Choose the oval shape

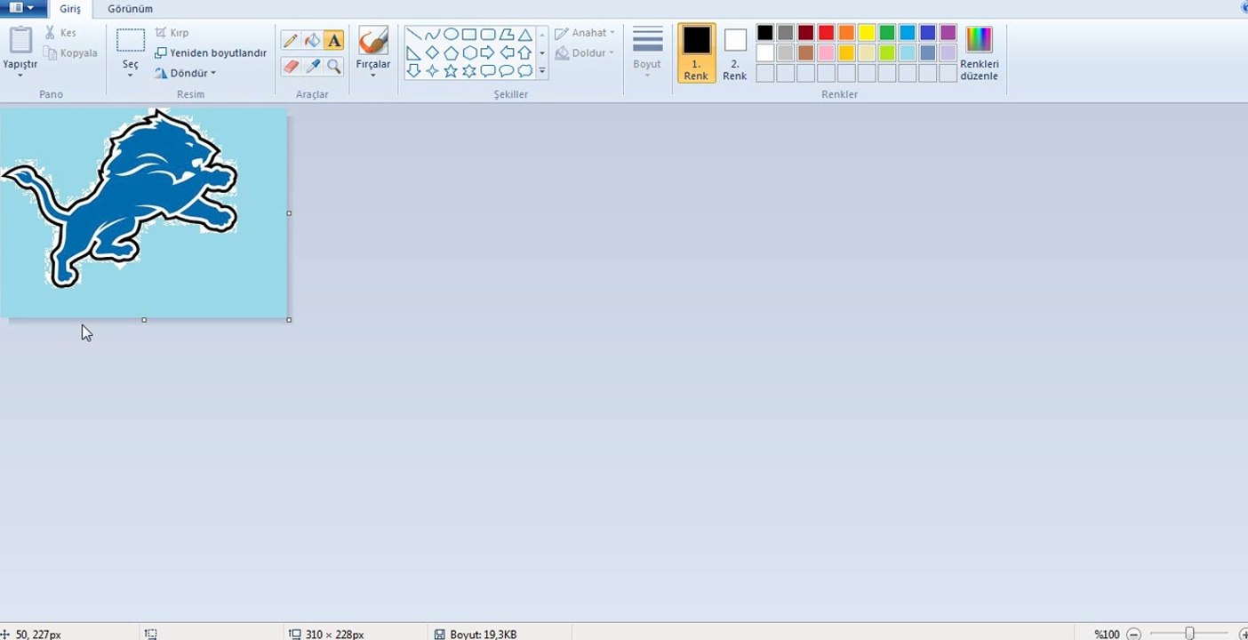[451, 35]
